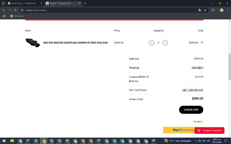
Task: Increase quantity of Motion Master Grappling Dummy
Action: 165,43
